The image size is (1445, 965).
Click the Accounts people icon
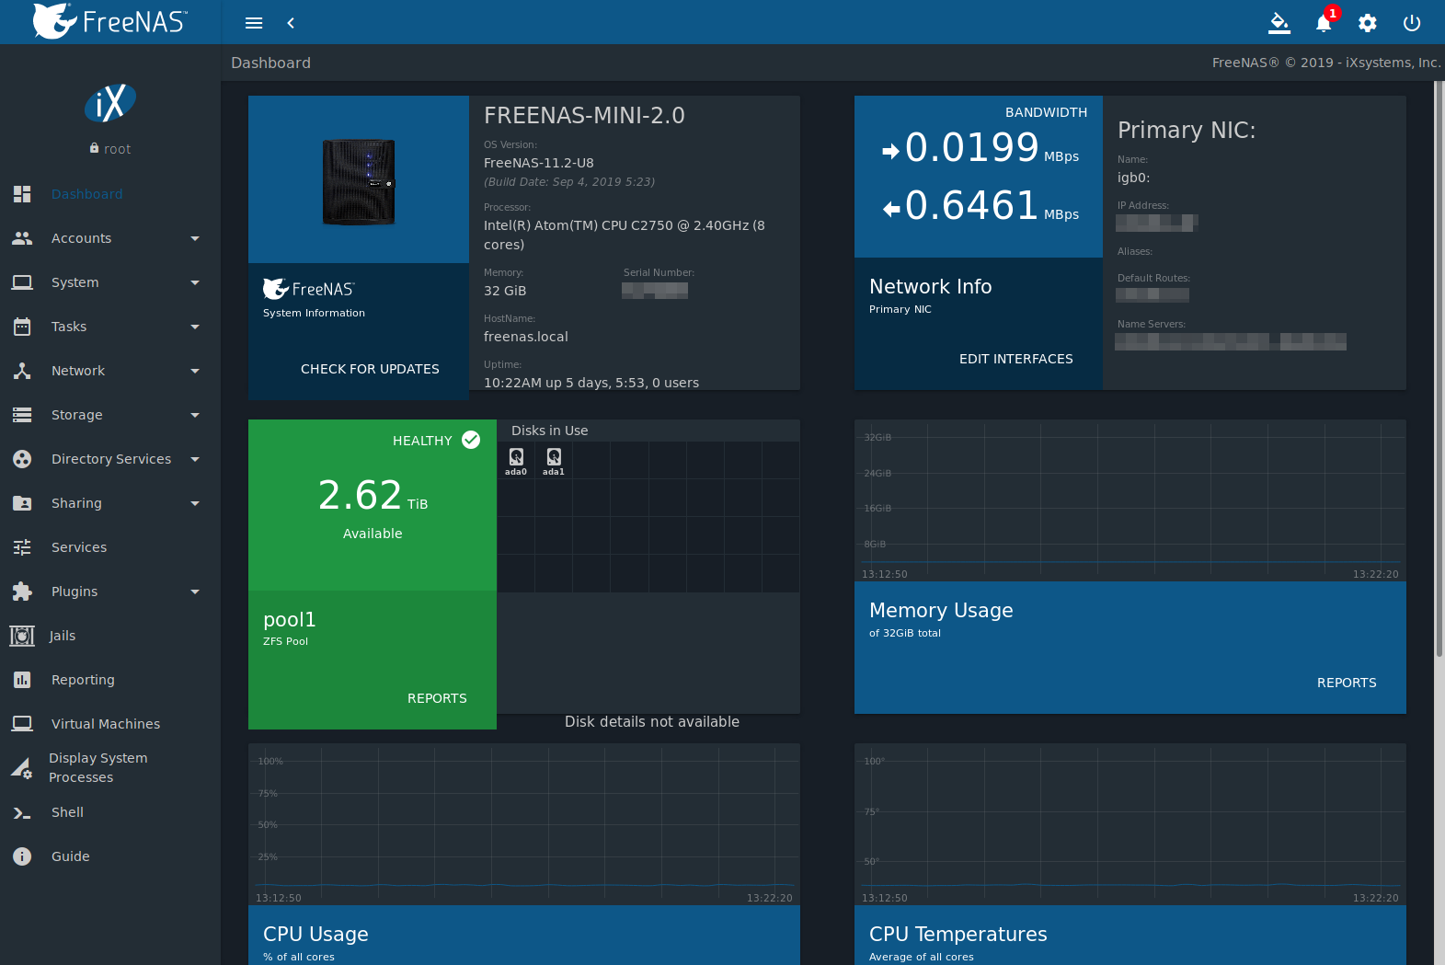(22, 238)
